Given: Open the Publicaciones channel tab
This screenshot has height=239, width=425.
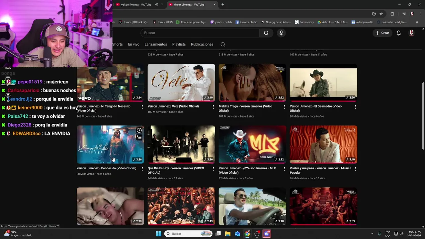Looking at the screenshot, I should coord(202,44).
